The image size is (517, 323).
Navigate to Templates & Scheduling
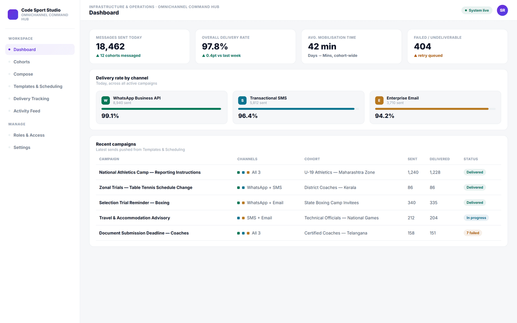[x=40, y=86]
